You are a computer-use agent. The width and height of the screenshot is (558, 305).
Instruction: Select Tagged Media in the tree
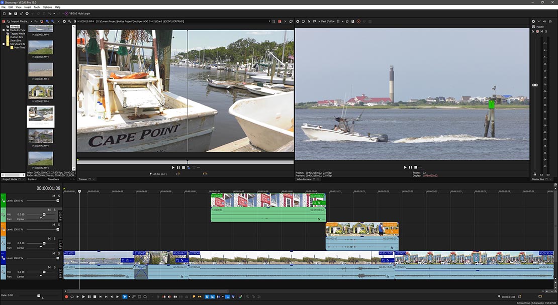(x=17, y=34)
